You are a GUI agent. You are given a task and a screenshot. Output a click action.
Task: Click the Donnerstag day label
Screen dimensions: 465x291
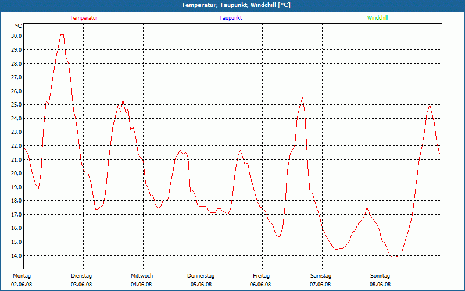tap(201, 276)
